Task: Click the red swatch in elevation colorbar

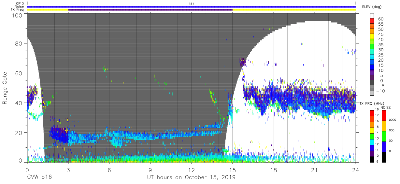Action: click(372, 21)
